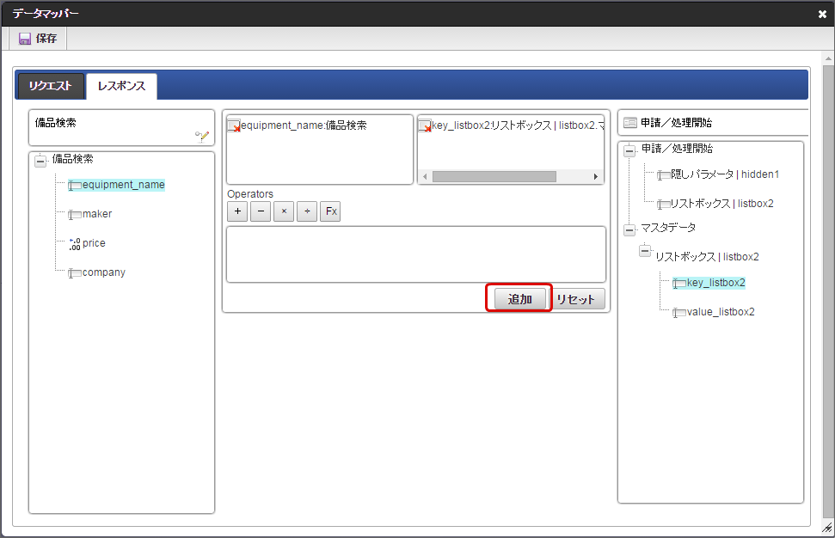Collapse the リストボックス | listbox2 master node

pyautogui.click(x=645, y=250)
